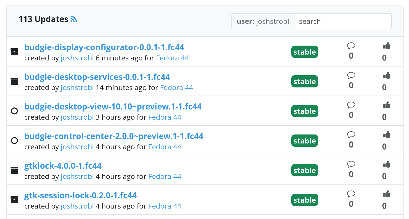The height and width of the screenshot is (219, 409).
Task: Open gtklock-4.0.0-1.fc44 update page
Action: (63, 166)
